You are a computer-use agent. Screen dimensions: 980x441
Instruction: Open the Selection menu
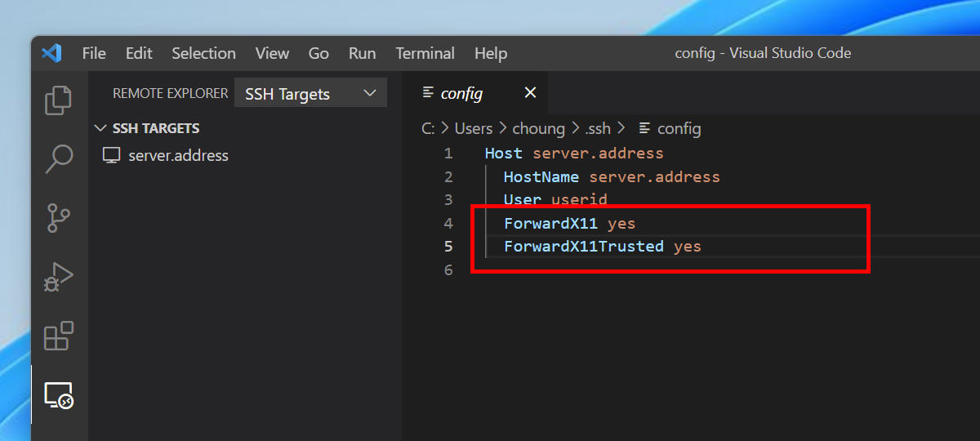click(x=203, y=53)
